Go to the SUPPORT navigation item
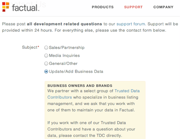Viewport: 180px width, 139px height. [x=133, y=7]
